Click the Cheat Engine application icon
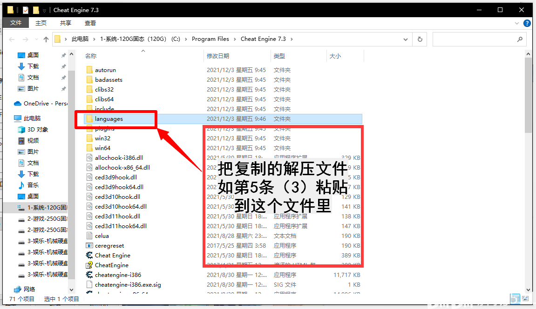This screenshot has width=536, height=309. [x=89, y=255]
